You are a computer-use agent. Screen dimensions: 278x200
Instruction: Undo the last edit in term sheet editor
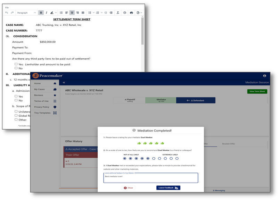(x=7, y=12)
